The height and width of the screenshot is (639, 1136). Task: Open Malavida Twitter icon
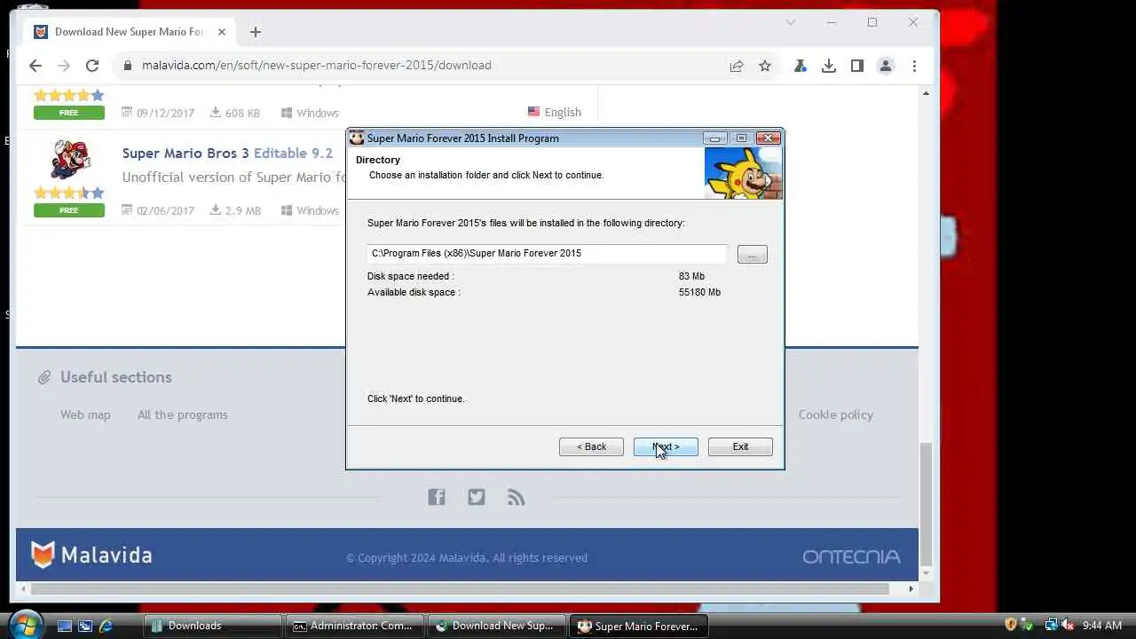pos(477,497)
